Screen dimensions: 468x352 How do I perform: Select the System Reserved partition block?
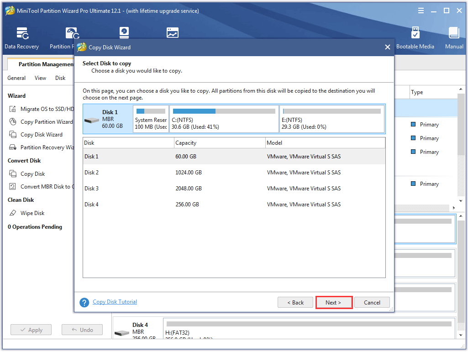tap(151, 119)
